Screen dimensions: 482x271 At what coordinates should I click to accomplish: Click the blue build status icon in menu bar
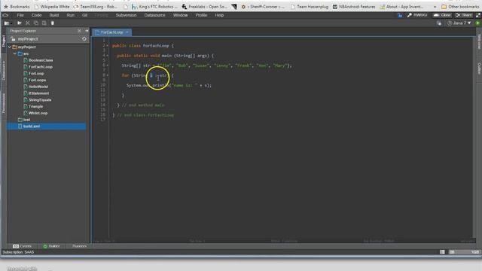coord(400,15)
